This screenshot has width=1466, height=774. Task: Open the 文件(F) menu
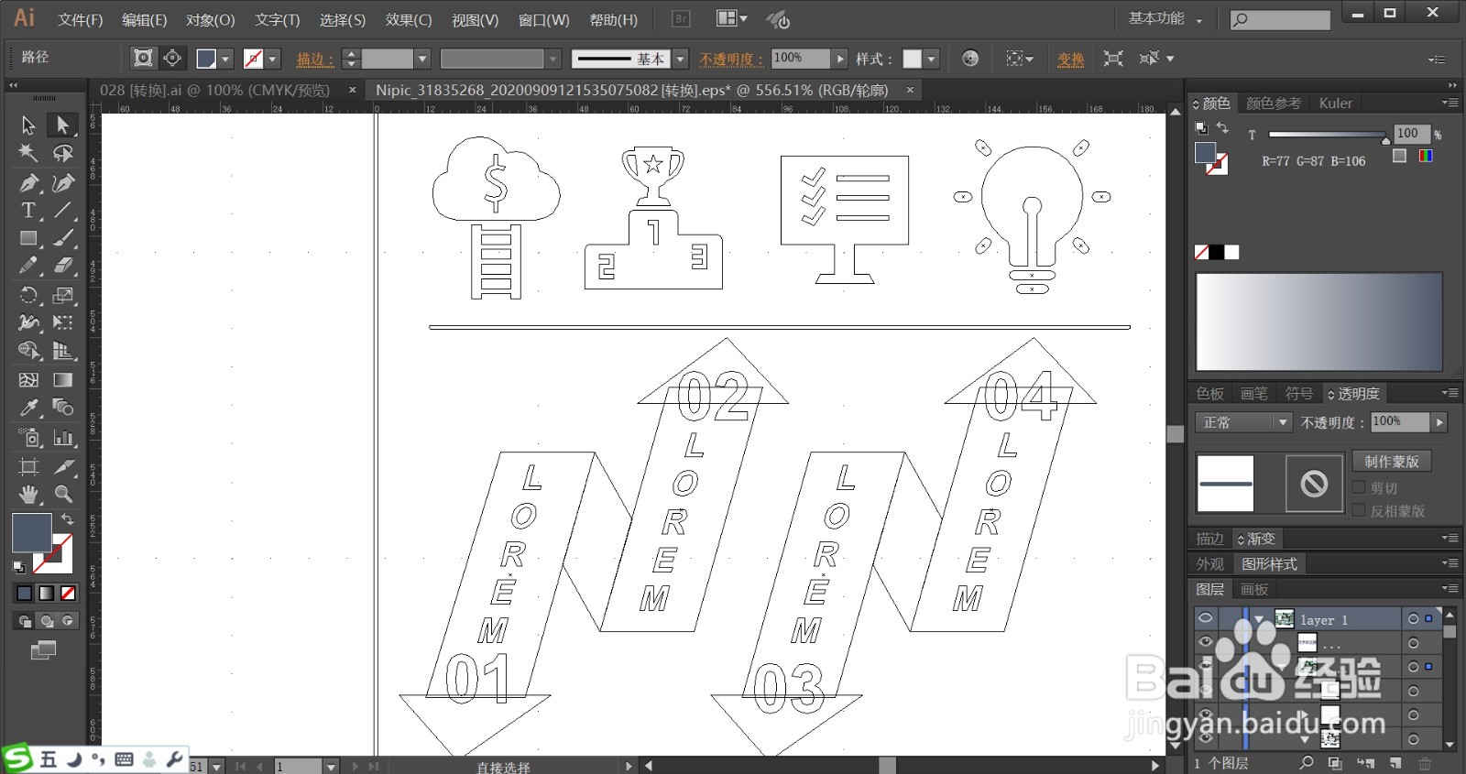[x=80, y=19]
